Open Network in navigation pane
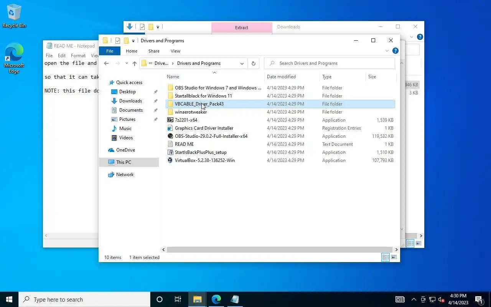This screenshot has height=307, width=491. point(125,175)
